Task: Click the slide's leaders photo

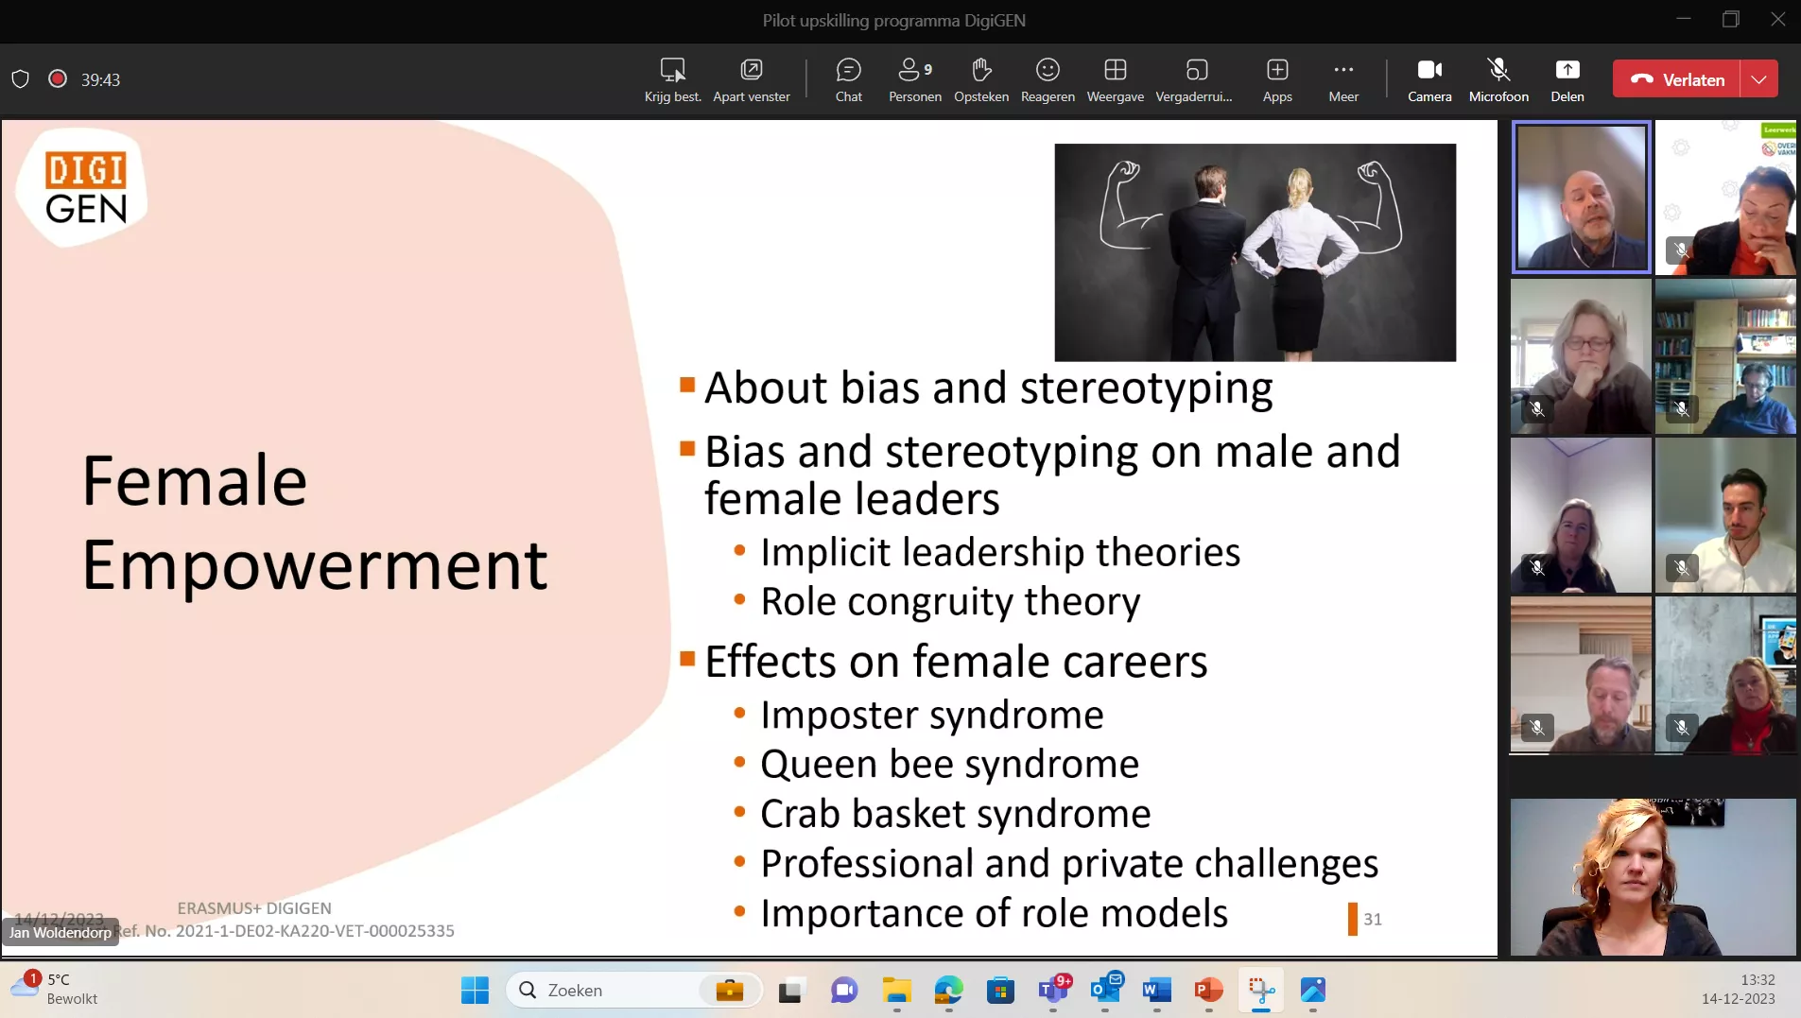Action: click(1255, 252)
